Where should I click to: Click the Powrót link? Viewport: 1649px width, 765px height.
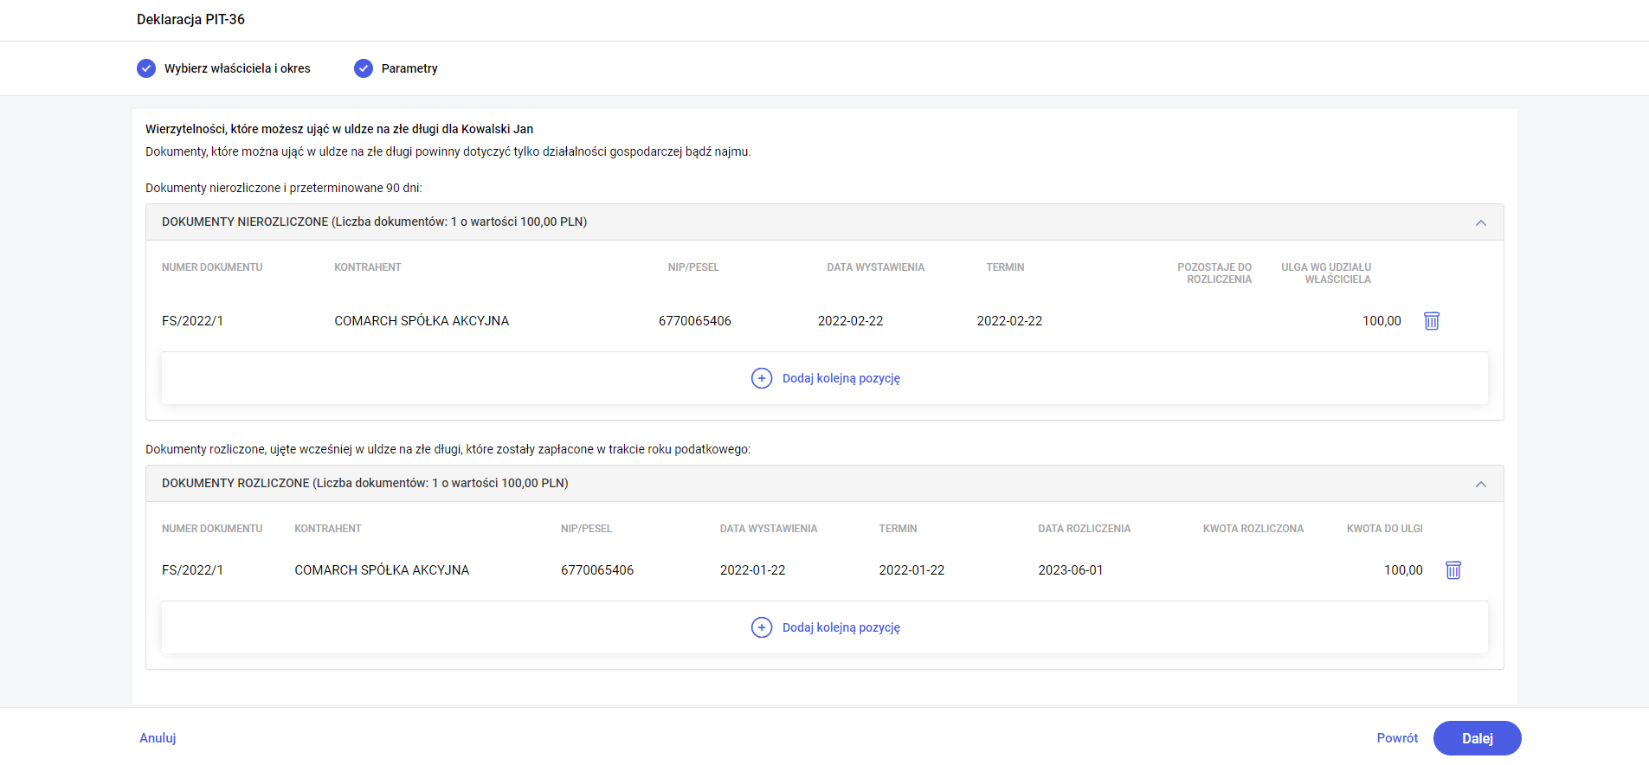(1397, 738)
